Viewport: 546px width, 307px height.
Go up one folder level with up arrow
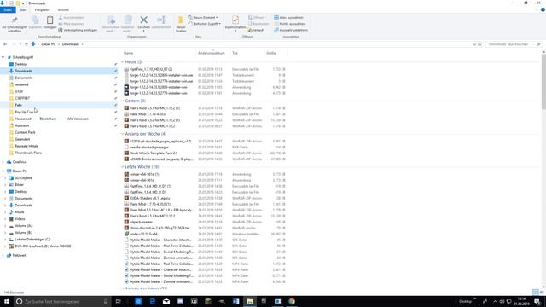[x=26, y=44]
